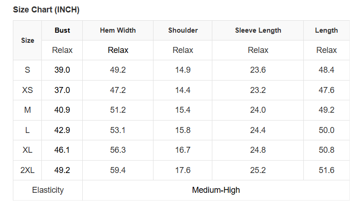Select the Shoulder column header

click(x=183, y=30)
